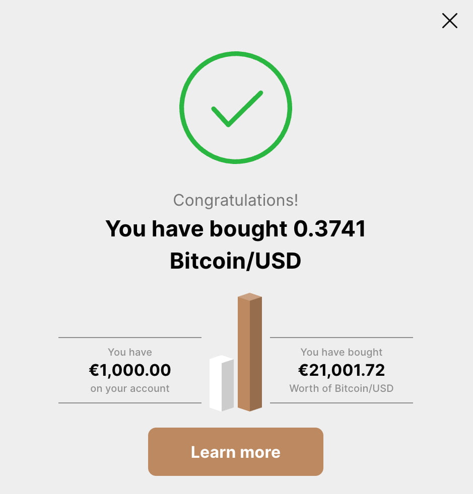Close the confirmation dialog with the X

click(449, 21)
